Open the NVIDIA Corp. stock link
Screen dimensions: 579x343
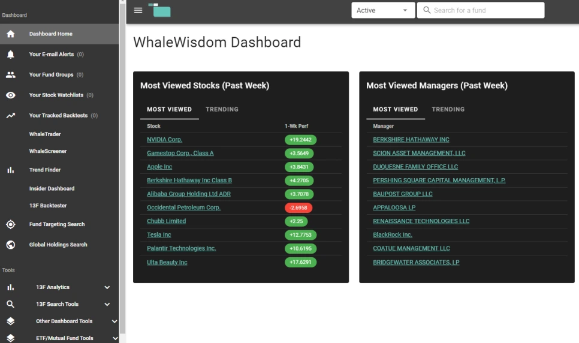pyautogui.click(x=165, y=140)
